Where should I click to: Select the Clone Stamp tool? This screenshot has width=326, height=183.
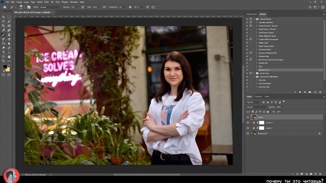tap(9, 35)
